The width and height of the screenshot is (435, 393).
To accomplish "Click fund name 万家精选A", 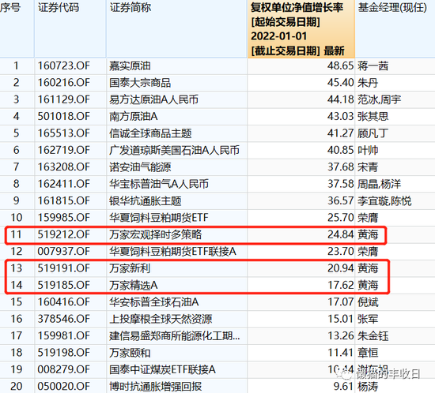I will coord(134,286).
